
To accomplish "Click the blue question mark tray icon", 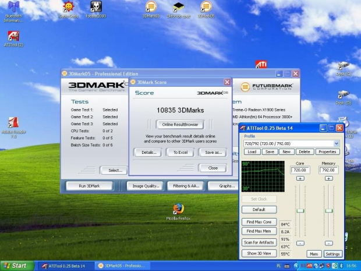I will [316, 266].
